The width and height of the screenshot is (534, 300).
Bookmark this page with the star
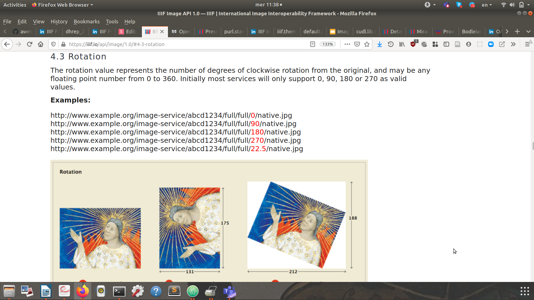[x=367, y=44]
